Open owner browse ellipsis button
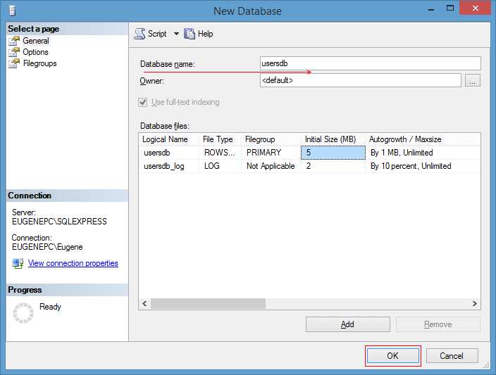The image size is (496, 375). (473, 81)
